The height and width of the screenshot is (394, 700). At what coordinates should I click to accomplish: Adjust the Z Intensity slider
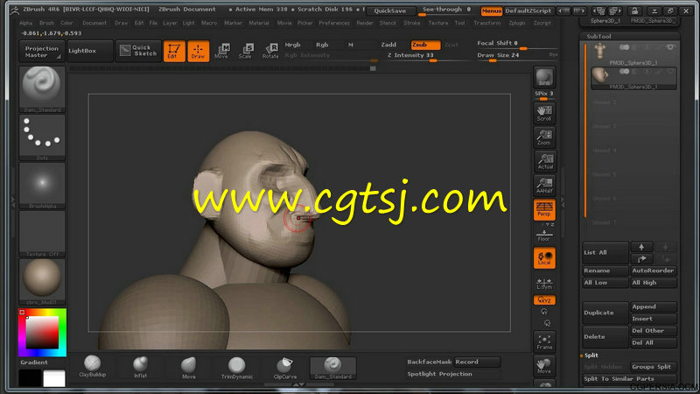pyautogui.click(x=426, y=56)
